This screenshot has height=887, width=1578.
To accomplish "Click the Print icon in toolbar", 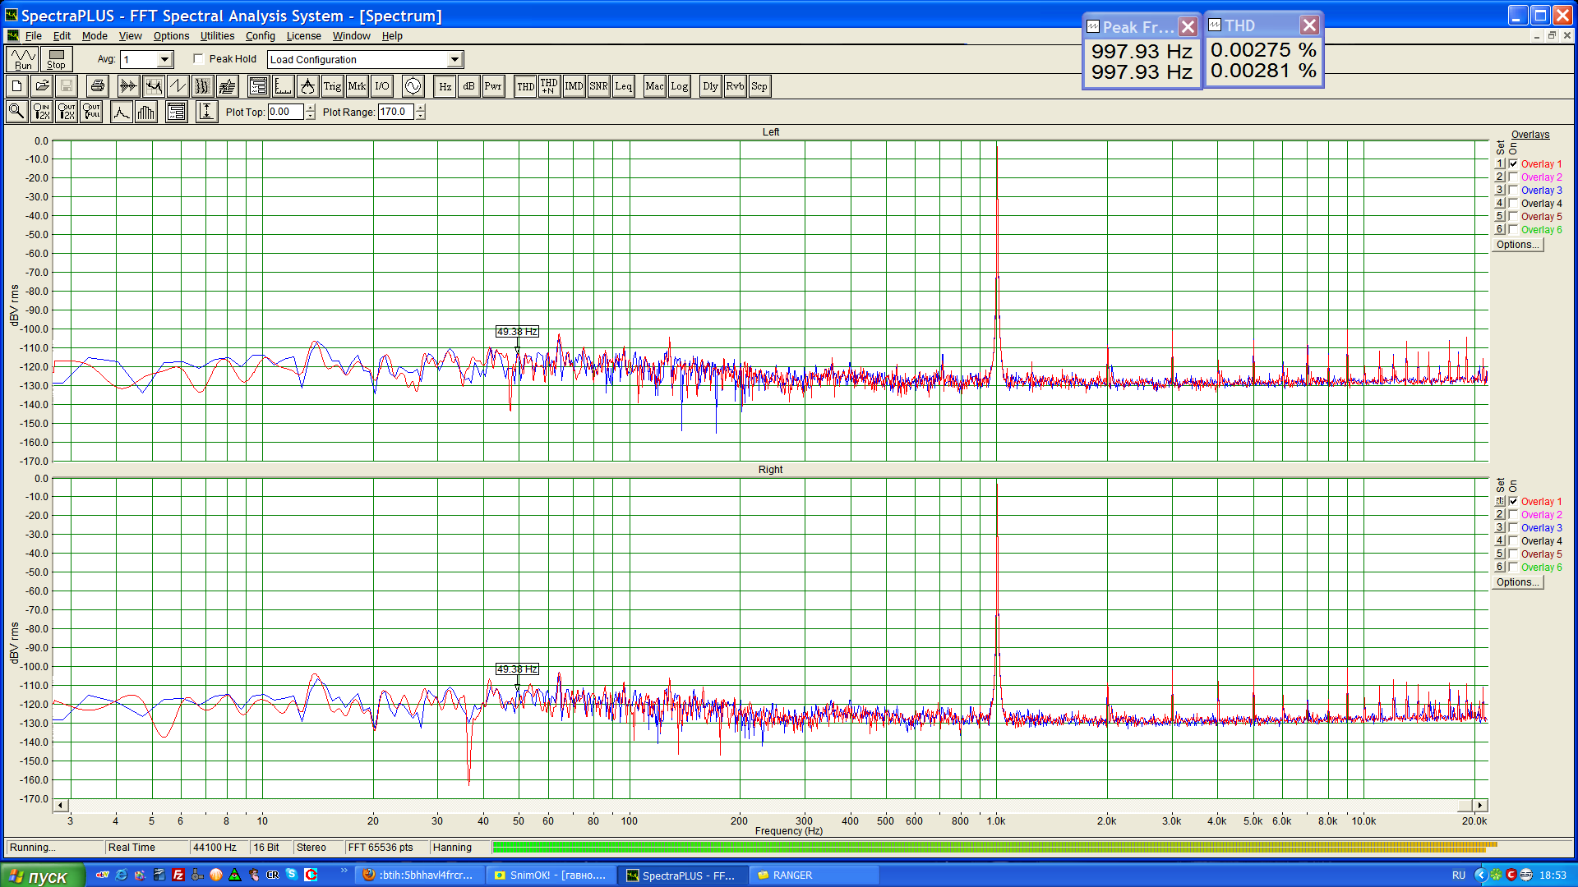I will point(98,86).
